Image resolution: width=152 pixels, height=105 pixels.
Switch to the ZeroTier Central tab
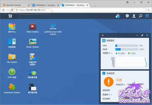point(15,5)
